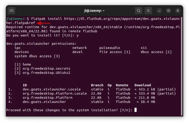Click the Branch column header

(x=97, y=85)
